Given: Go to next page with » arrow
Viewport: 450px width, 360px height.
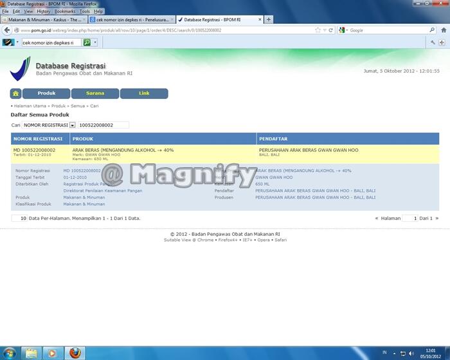Looking at the screenshot, I should [437, 218].
